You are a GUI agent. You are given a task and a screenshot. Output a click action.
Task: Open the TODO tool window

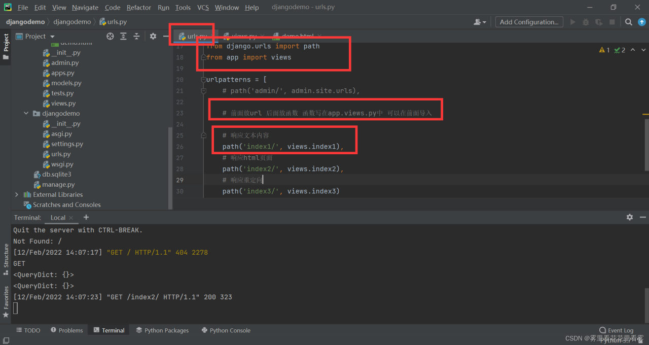click(28, 330)
